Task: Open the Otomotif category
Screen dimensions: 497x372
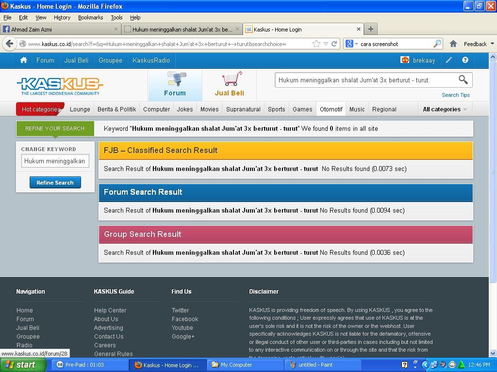Action: coord(331,109)
